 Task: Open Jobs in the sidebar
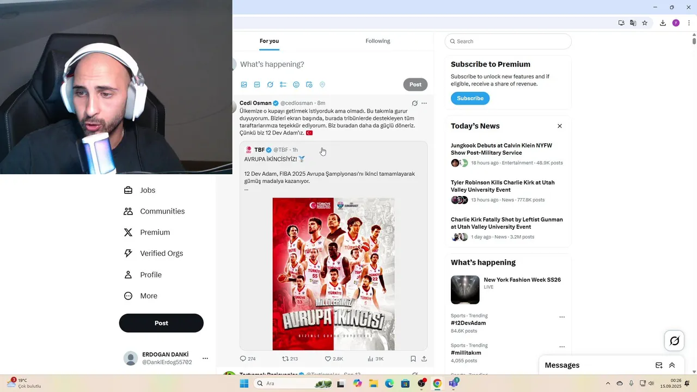coord(139,190)
